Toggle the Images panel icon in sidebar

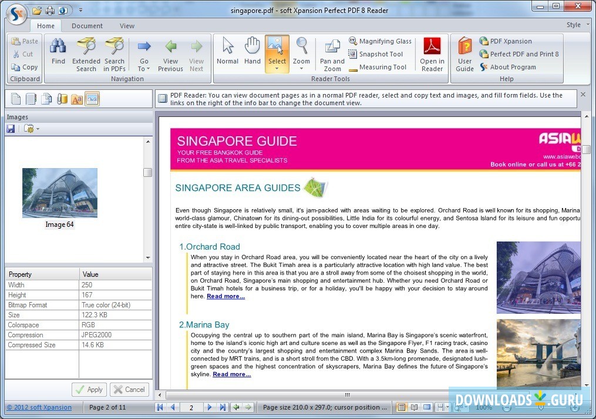[92, 99]
